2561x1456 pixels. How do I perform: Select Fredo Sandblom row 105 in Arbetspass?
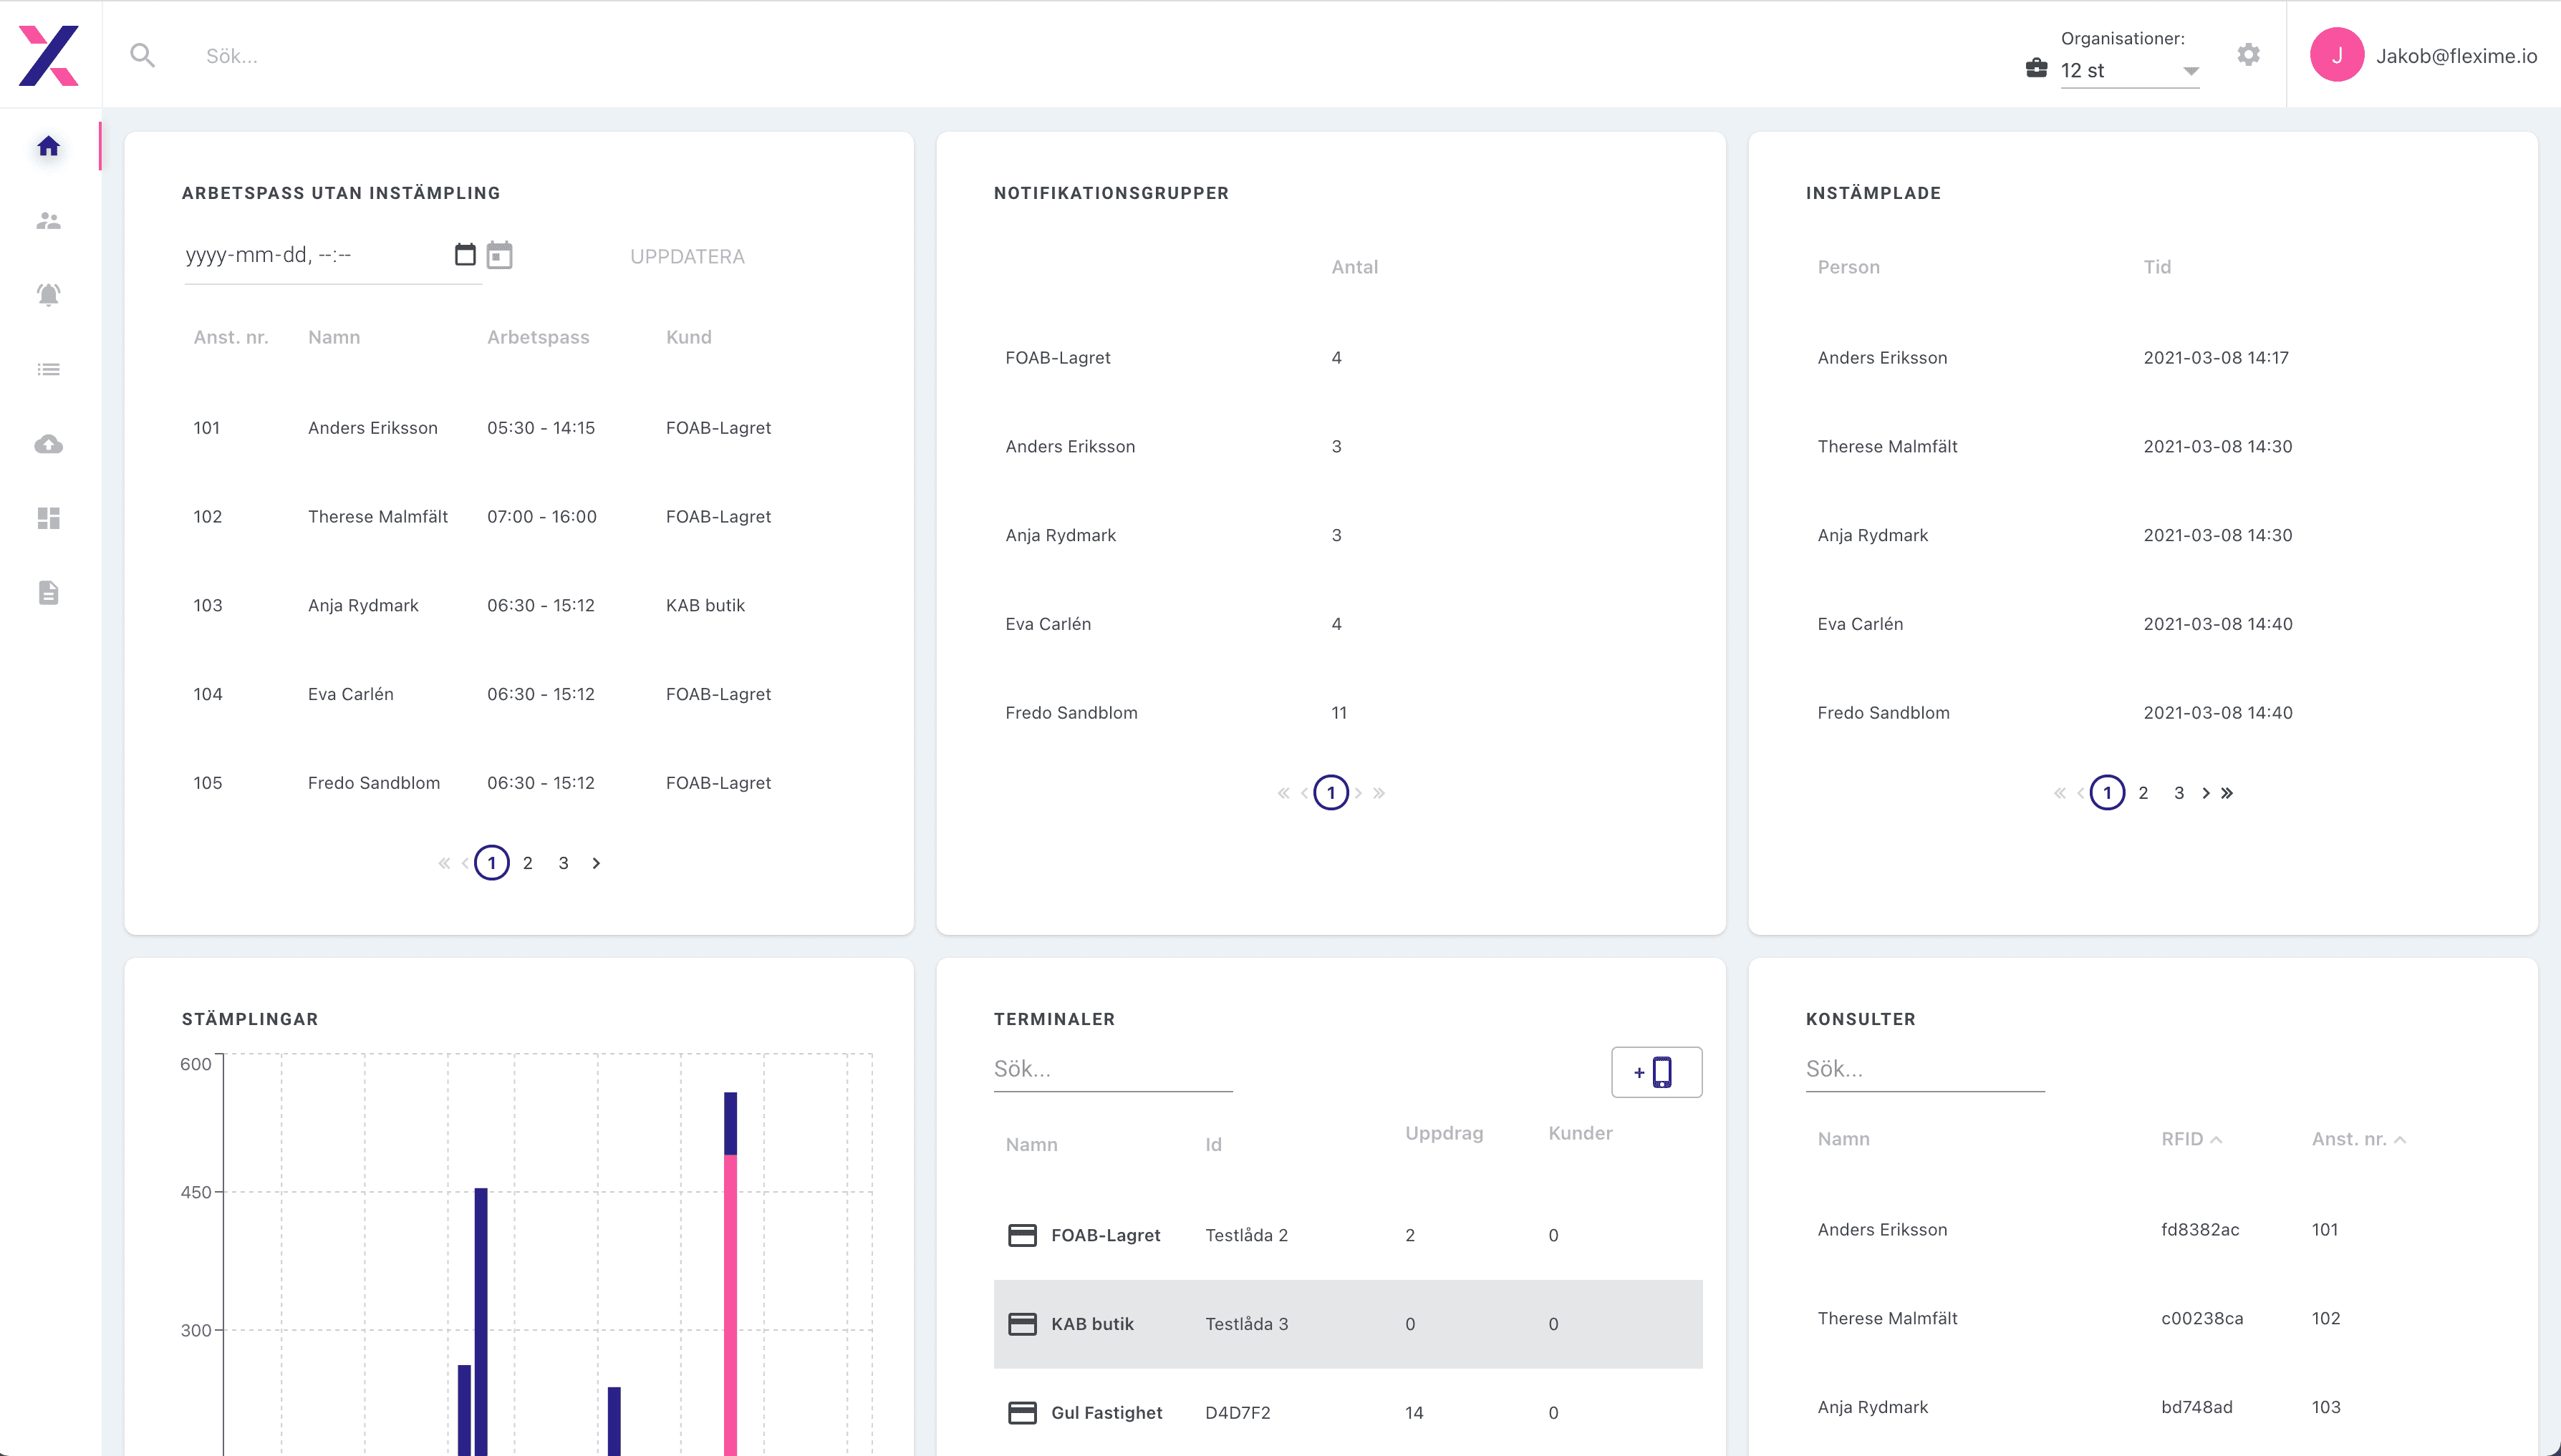point(519,783)
